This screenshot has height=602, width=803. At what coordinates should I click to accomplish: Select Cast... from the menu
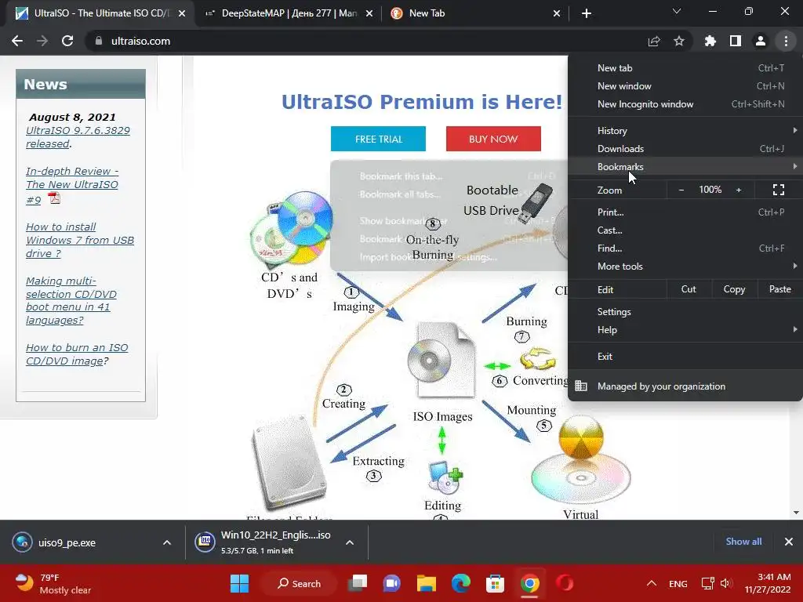tap(685, 230)
